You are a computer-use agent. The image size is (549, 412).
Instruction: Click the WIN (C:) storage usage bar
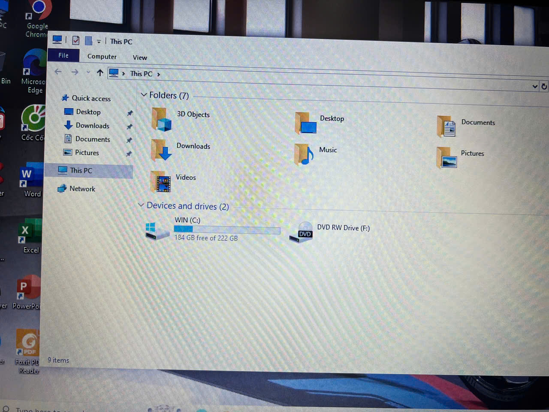(227, 230)
